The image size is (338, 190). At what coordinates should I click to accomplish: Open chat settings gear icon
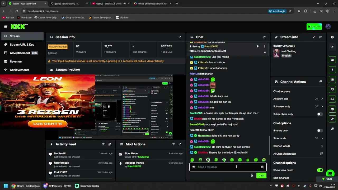point(252,176)
